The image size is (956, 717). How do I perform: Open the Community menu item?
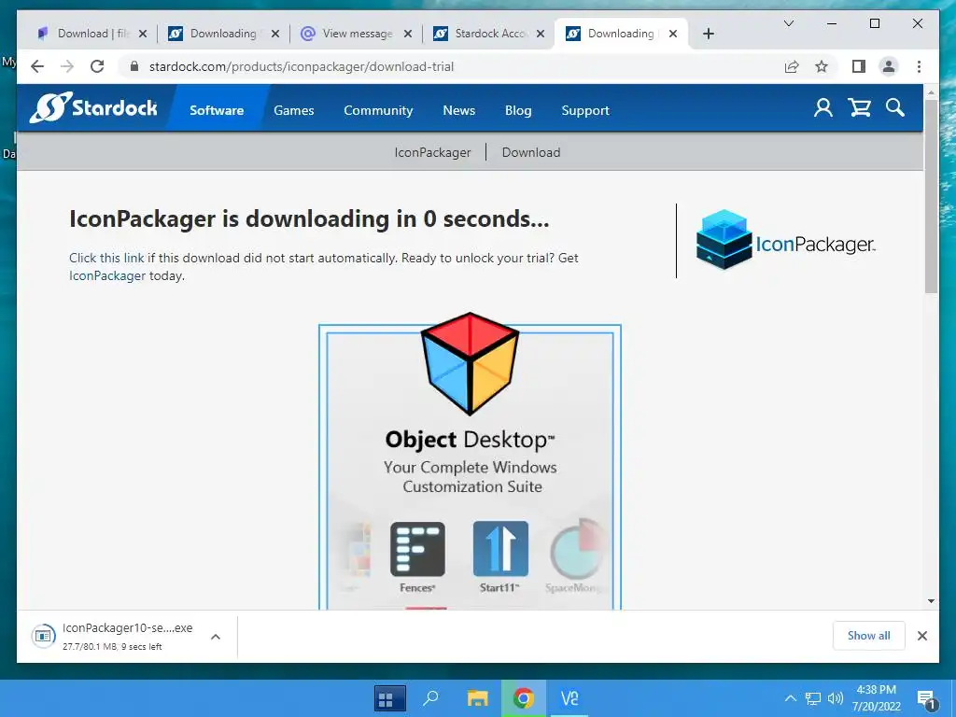pos(378,110)
